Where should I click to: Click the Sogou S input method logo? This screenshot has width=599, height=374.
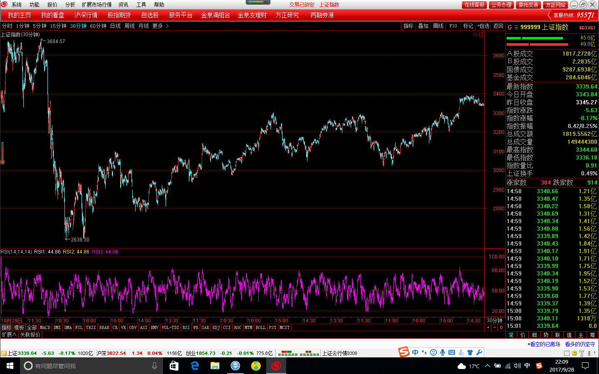(404, 352)
